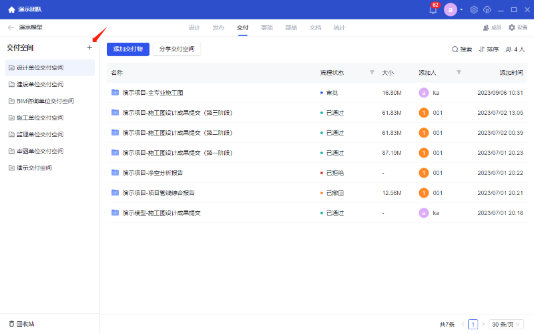Click the ka avatar in the 全专业施工图 row

424,93
